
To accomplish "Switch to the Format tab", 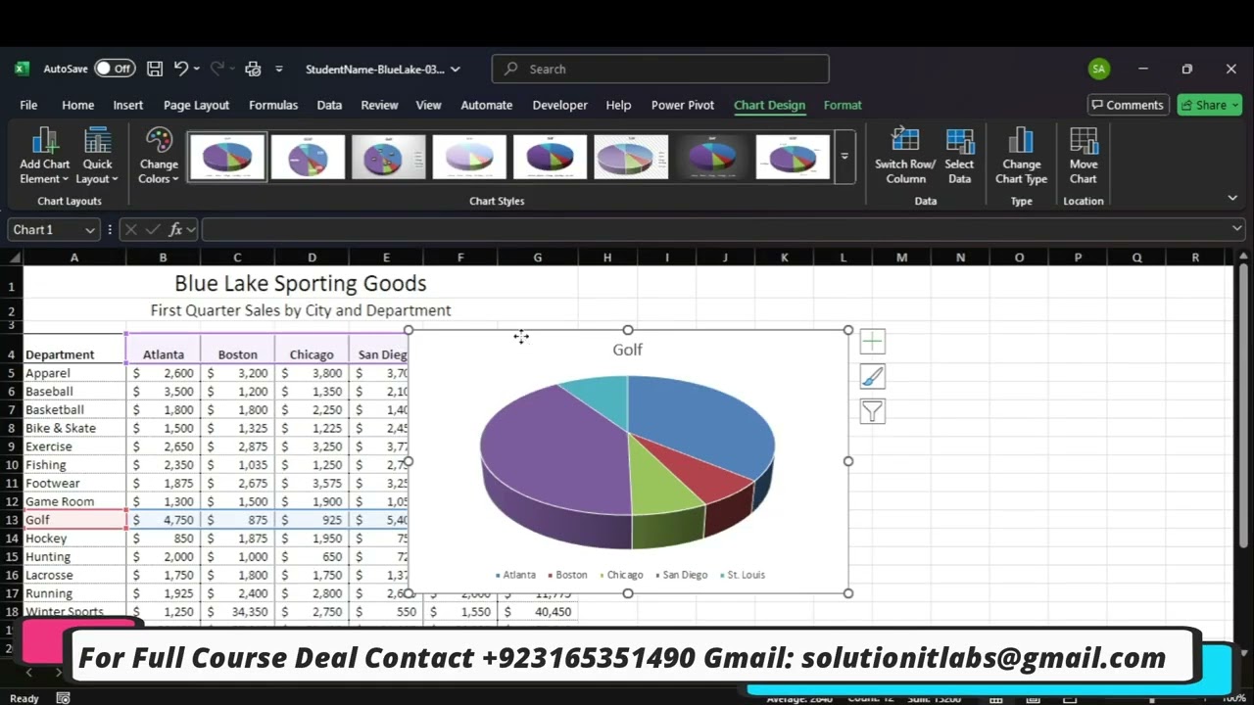I will pos(843,105).
